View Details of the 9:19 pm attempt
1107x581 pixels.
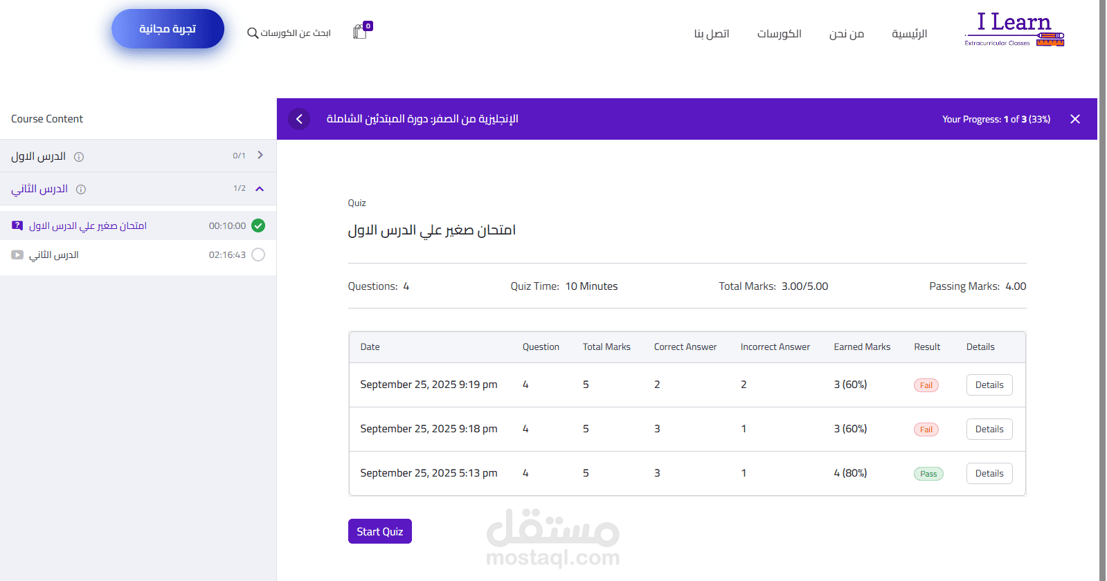(x=989, y=385)
